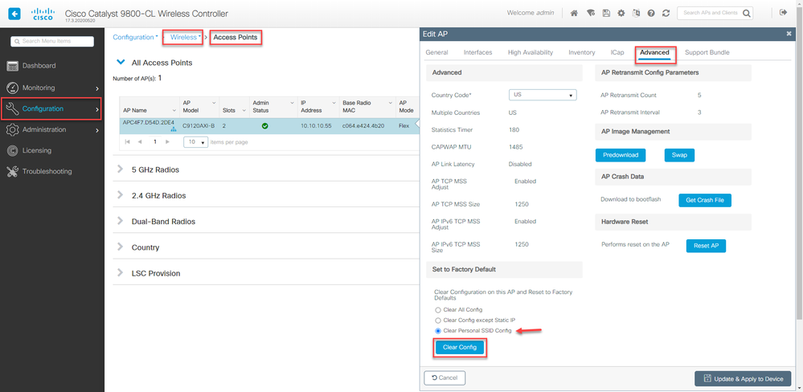Click the search magnifier in APs search box
The image size is (803, 392).
748,14
